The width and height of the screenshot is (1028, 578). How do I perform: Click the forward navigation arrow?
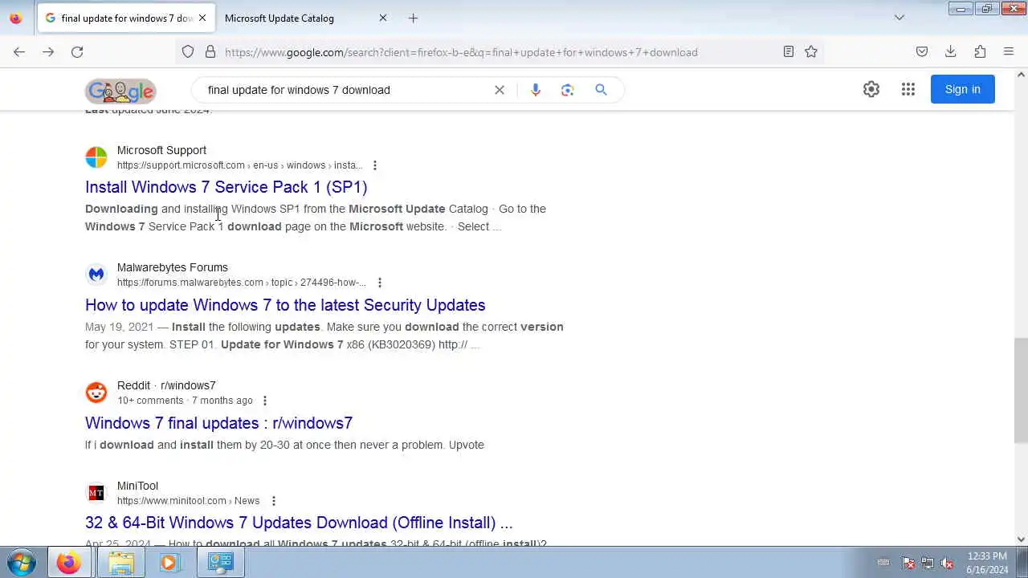pyautogui.click(x=48, y=52)
